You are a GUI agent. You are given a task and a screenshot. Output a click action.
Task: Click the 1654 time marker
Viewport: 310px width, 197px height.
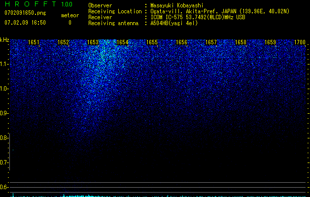pyautogui.click(x=123, y=42)
